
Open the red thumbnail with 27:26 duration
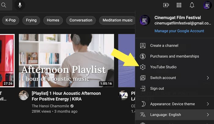[x=7, y=61]
